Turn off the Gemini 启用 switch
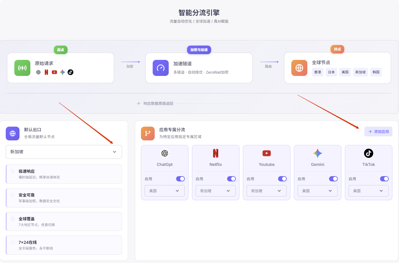 (333, 179)
